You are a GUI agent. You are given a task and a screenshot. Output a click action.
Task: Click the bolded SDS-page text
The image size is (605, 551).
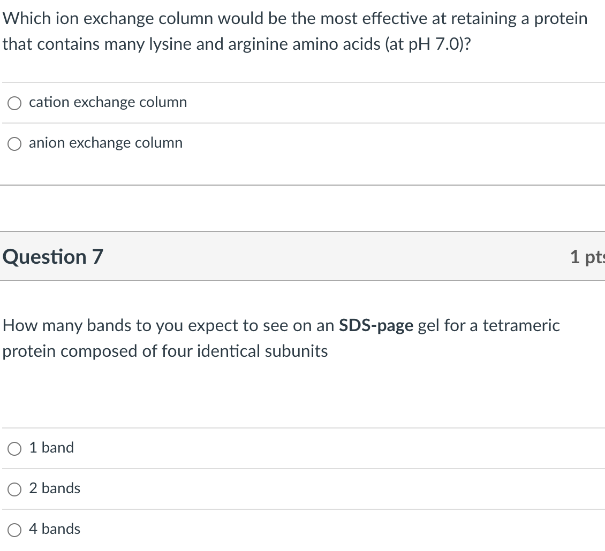pos(376,325)
